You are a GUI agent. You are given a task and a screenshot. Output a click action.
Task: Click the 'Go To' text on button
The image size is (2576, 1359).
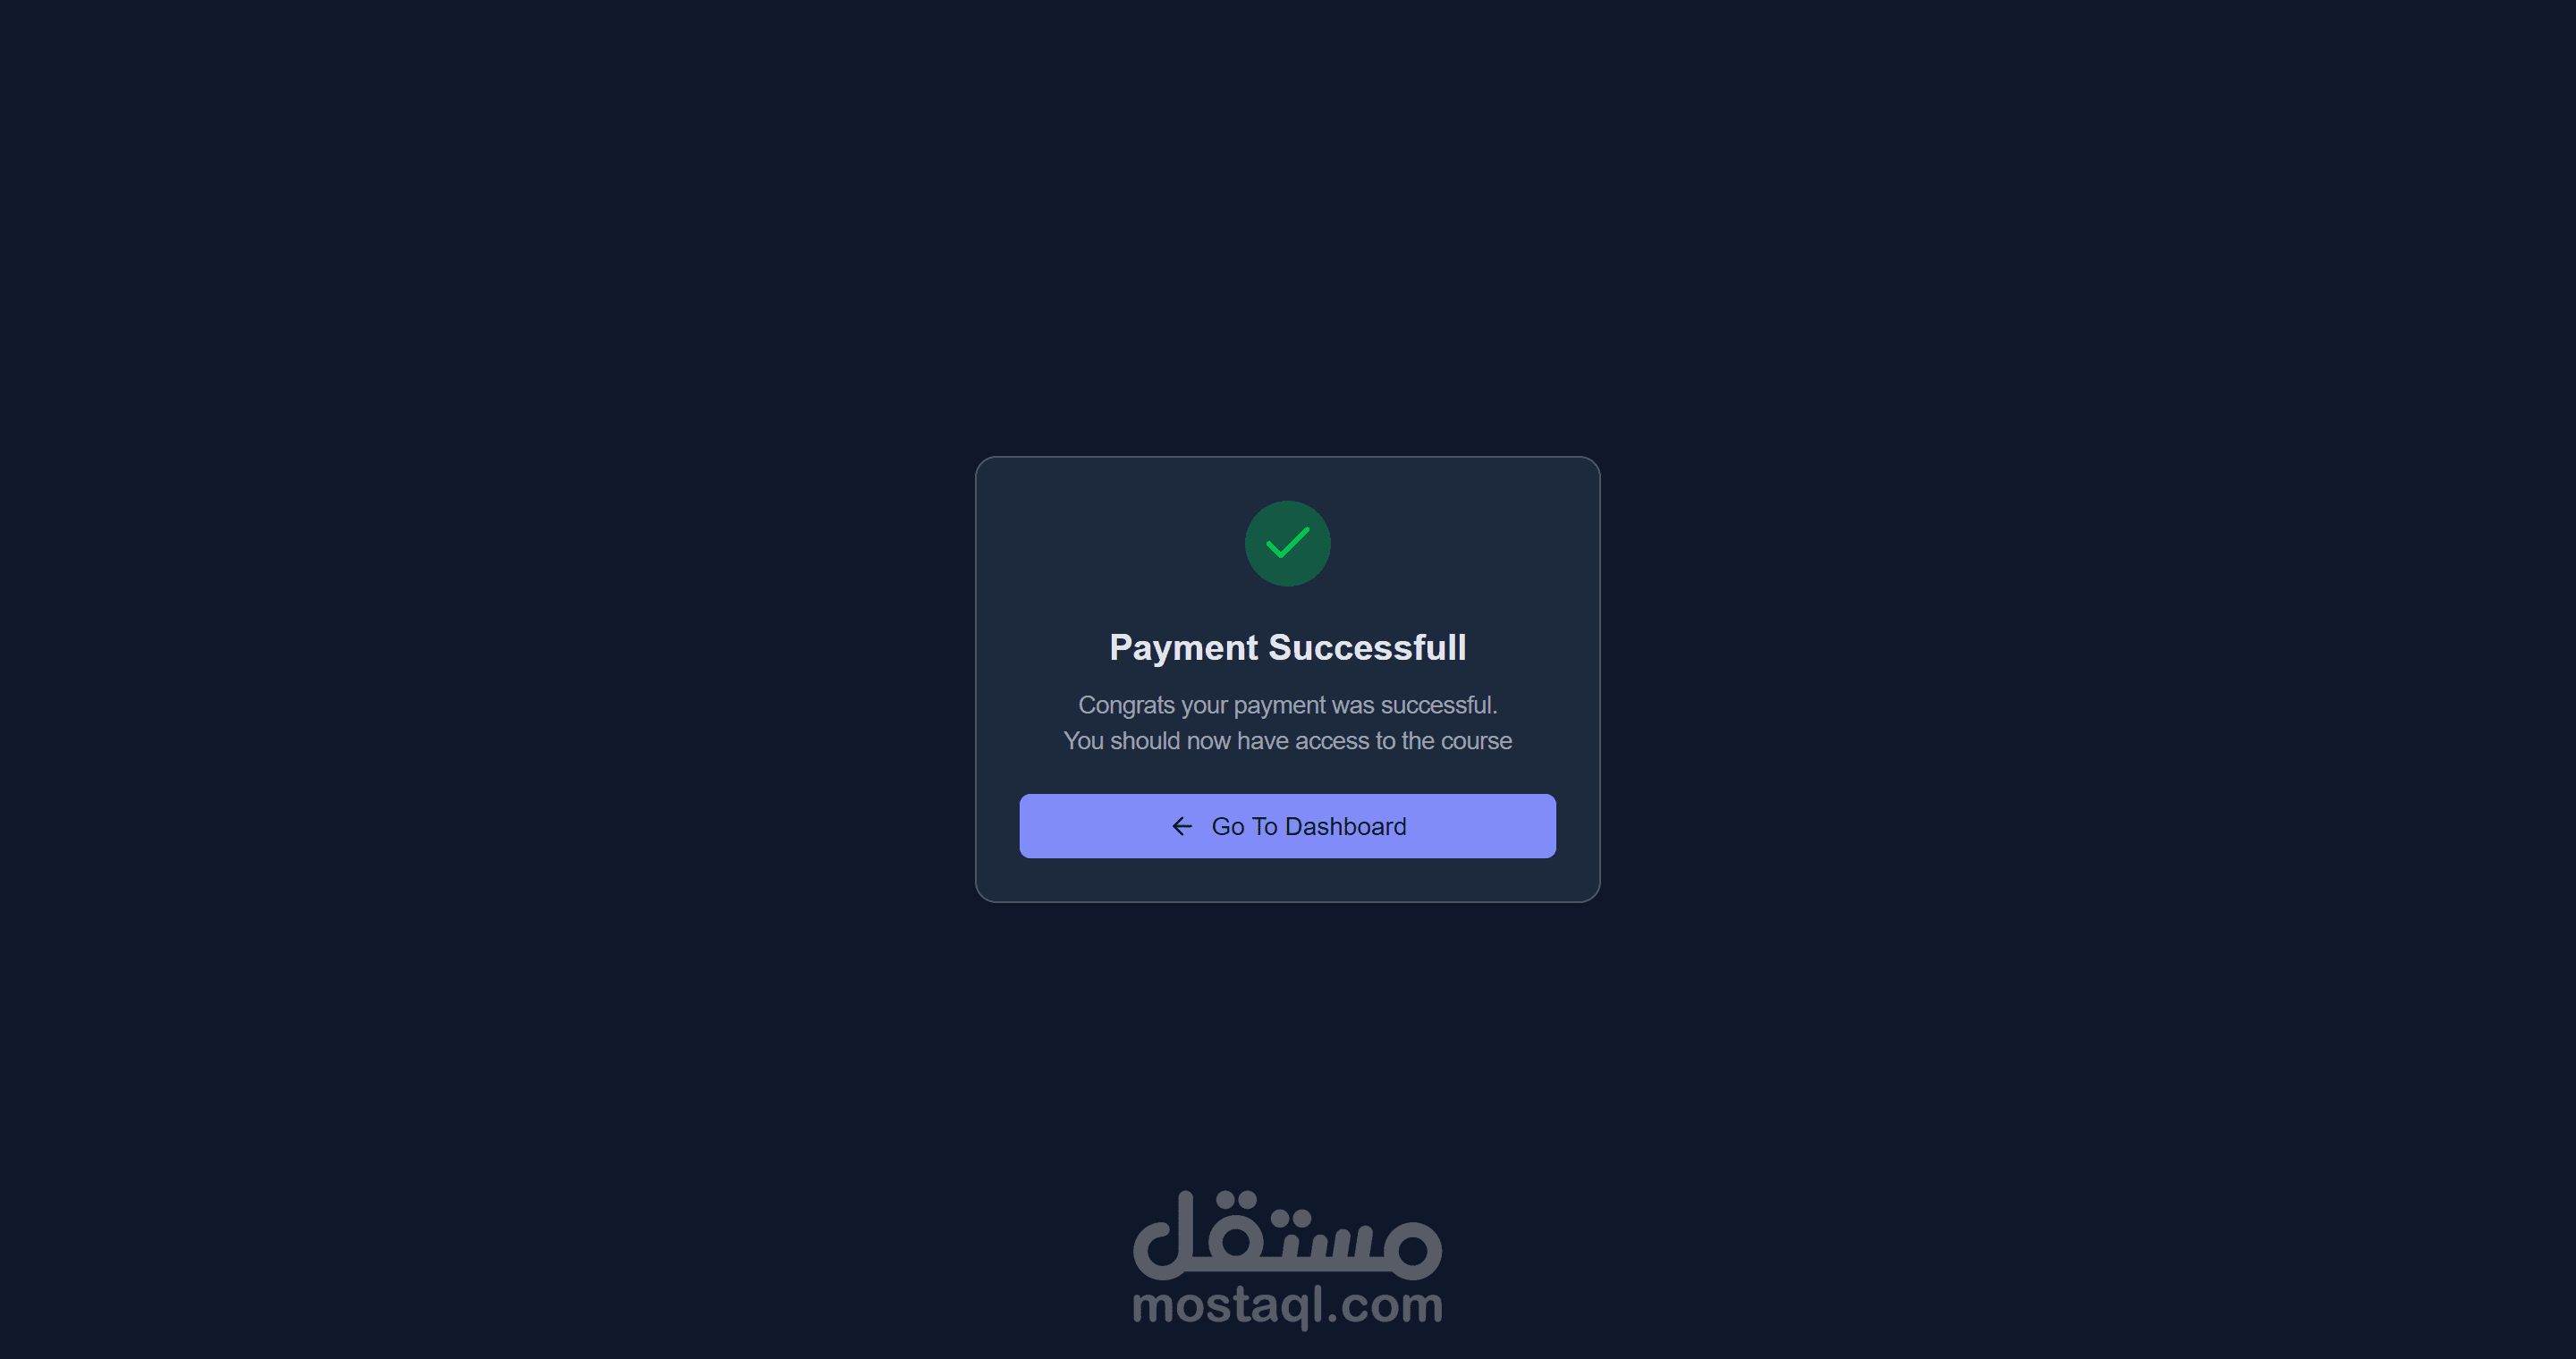(1244, 826)
